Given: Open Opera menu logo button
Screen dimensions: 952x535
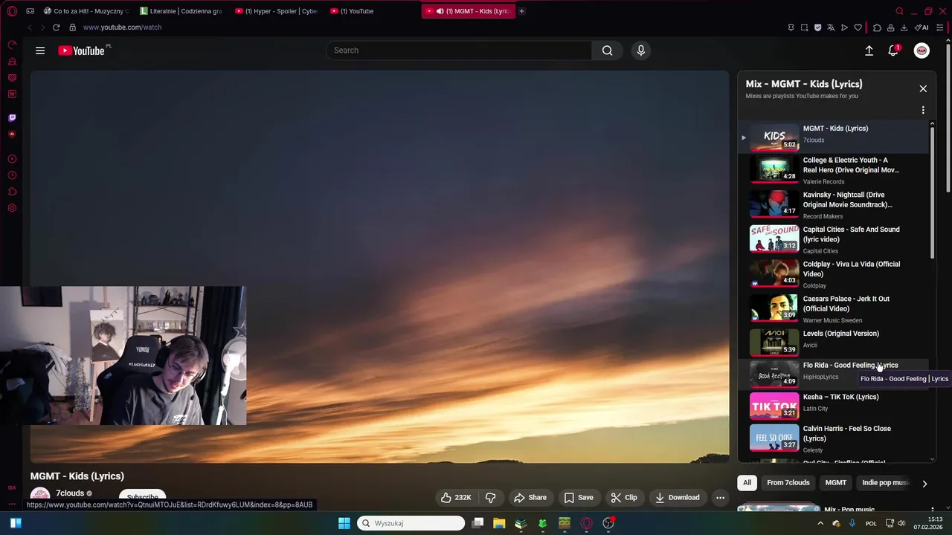Looking at the screenshot, I should 10,11.
